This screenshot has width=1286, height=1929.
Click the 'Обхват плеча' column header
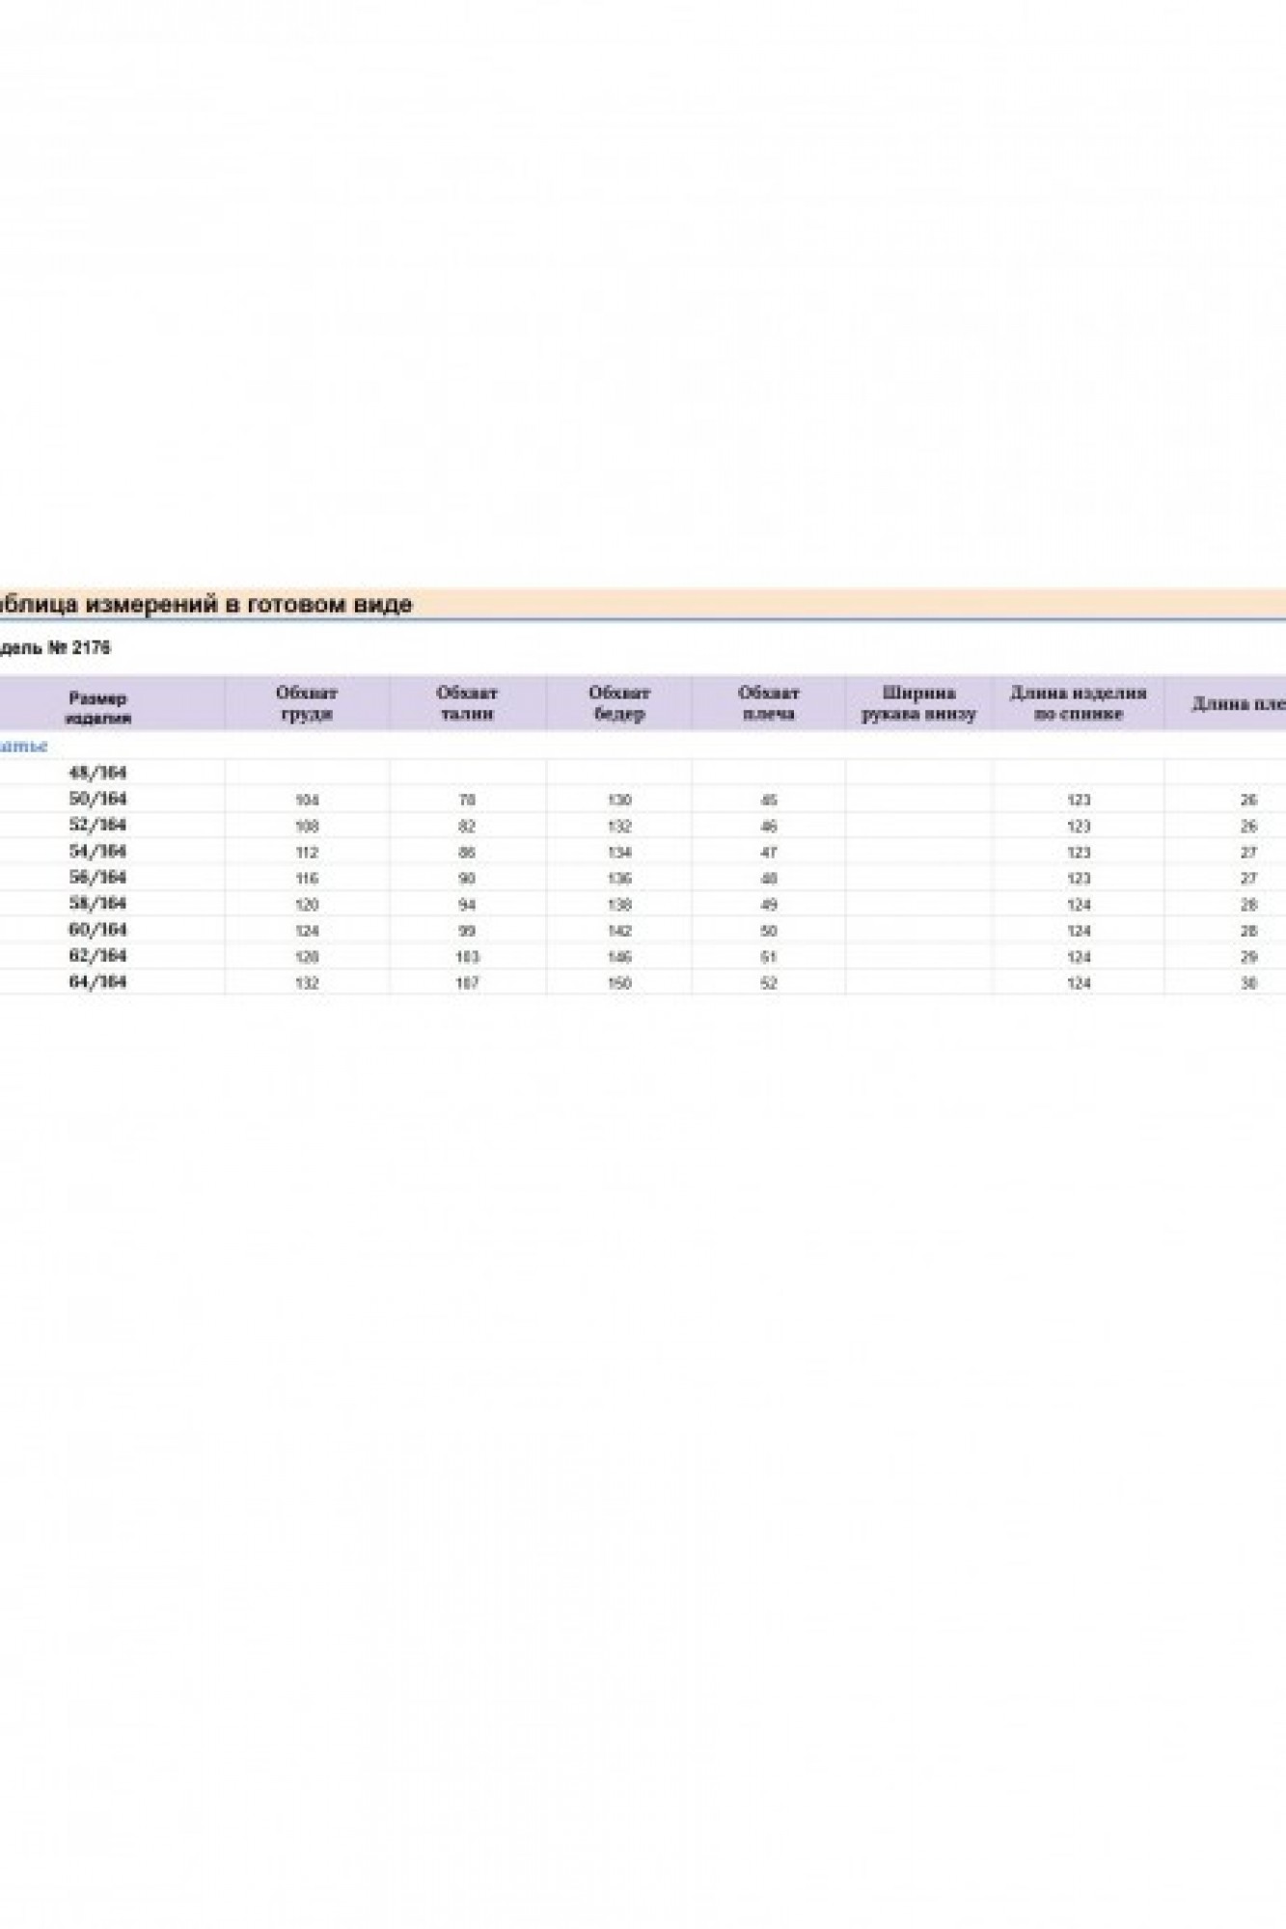click(769, 703)
